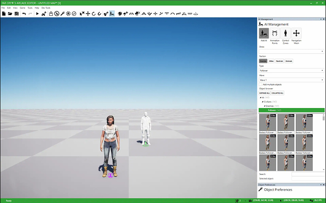Select the cursor selection tool icon

pyautogui.click(x=82, y=14)
